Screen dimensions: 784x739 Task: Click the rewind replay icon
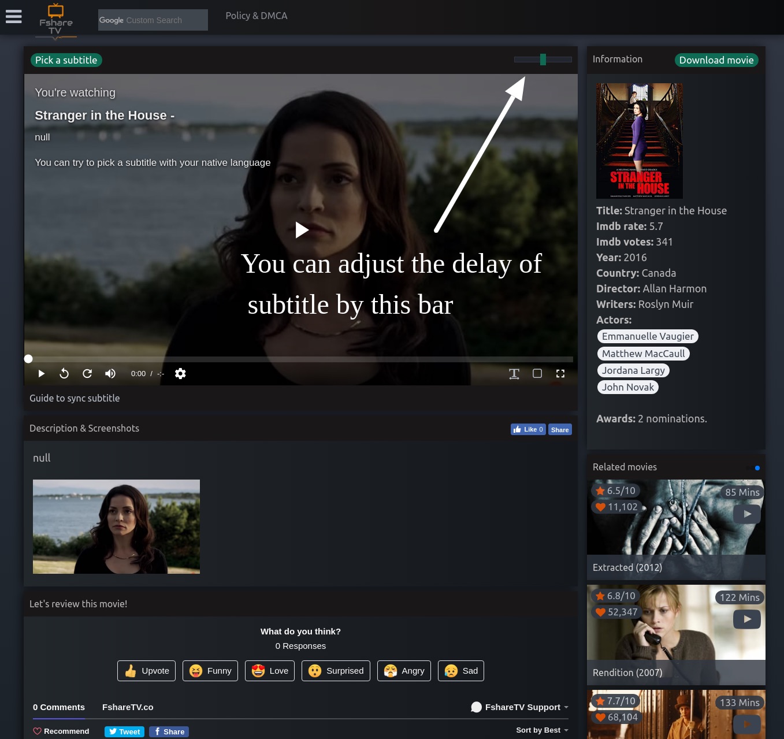coord(64,374)
